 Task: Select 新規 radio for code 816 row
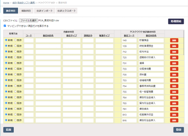(x=6, y=120)
